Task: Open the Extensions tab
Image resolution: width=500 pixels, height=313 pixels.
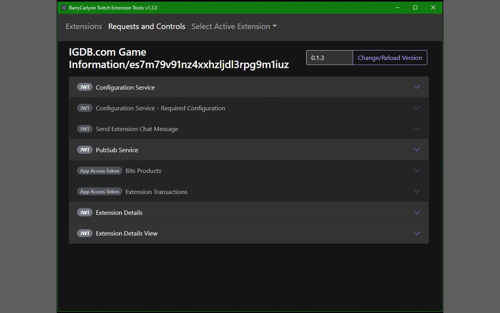Action: tap(84, 26)
